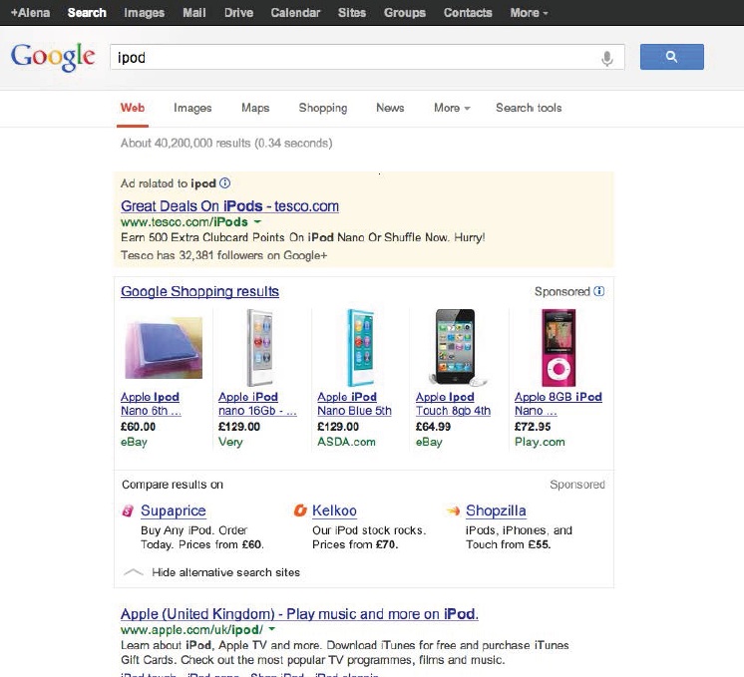Open the apple.com URL dropdown arrow
This screenshot has width=744, height=677.
[271, 631]
